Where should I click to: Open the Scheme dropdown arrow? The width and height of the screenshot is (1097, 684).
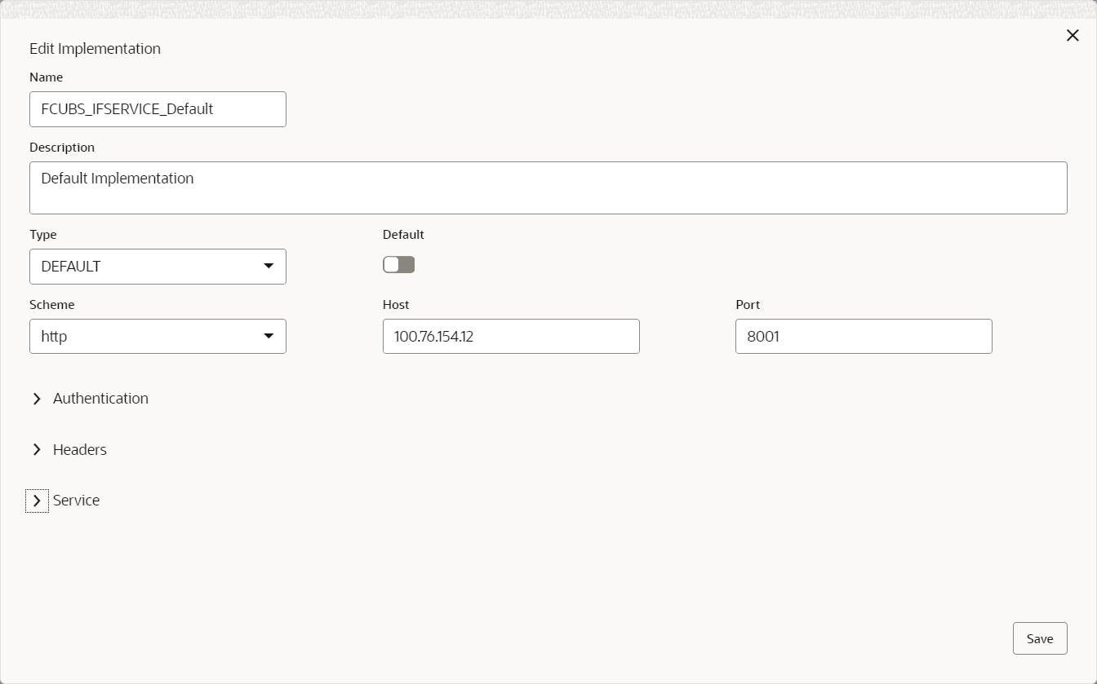coord(269,337)
